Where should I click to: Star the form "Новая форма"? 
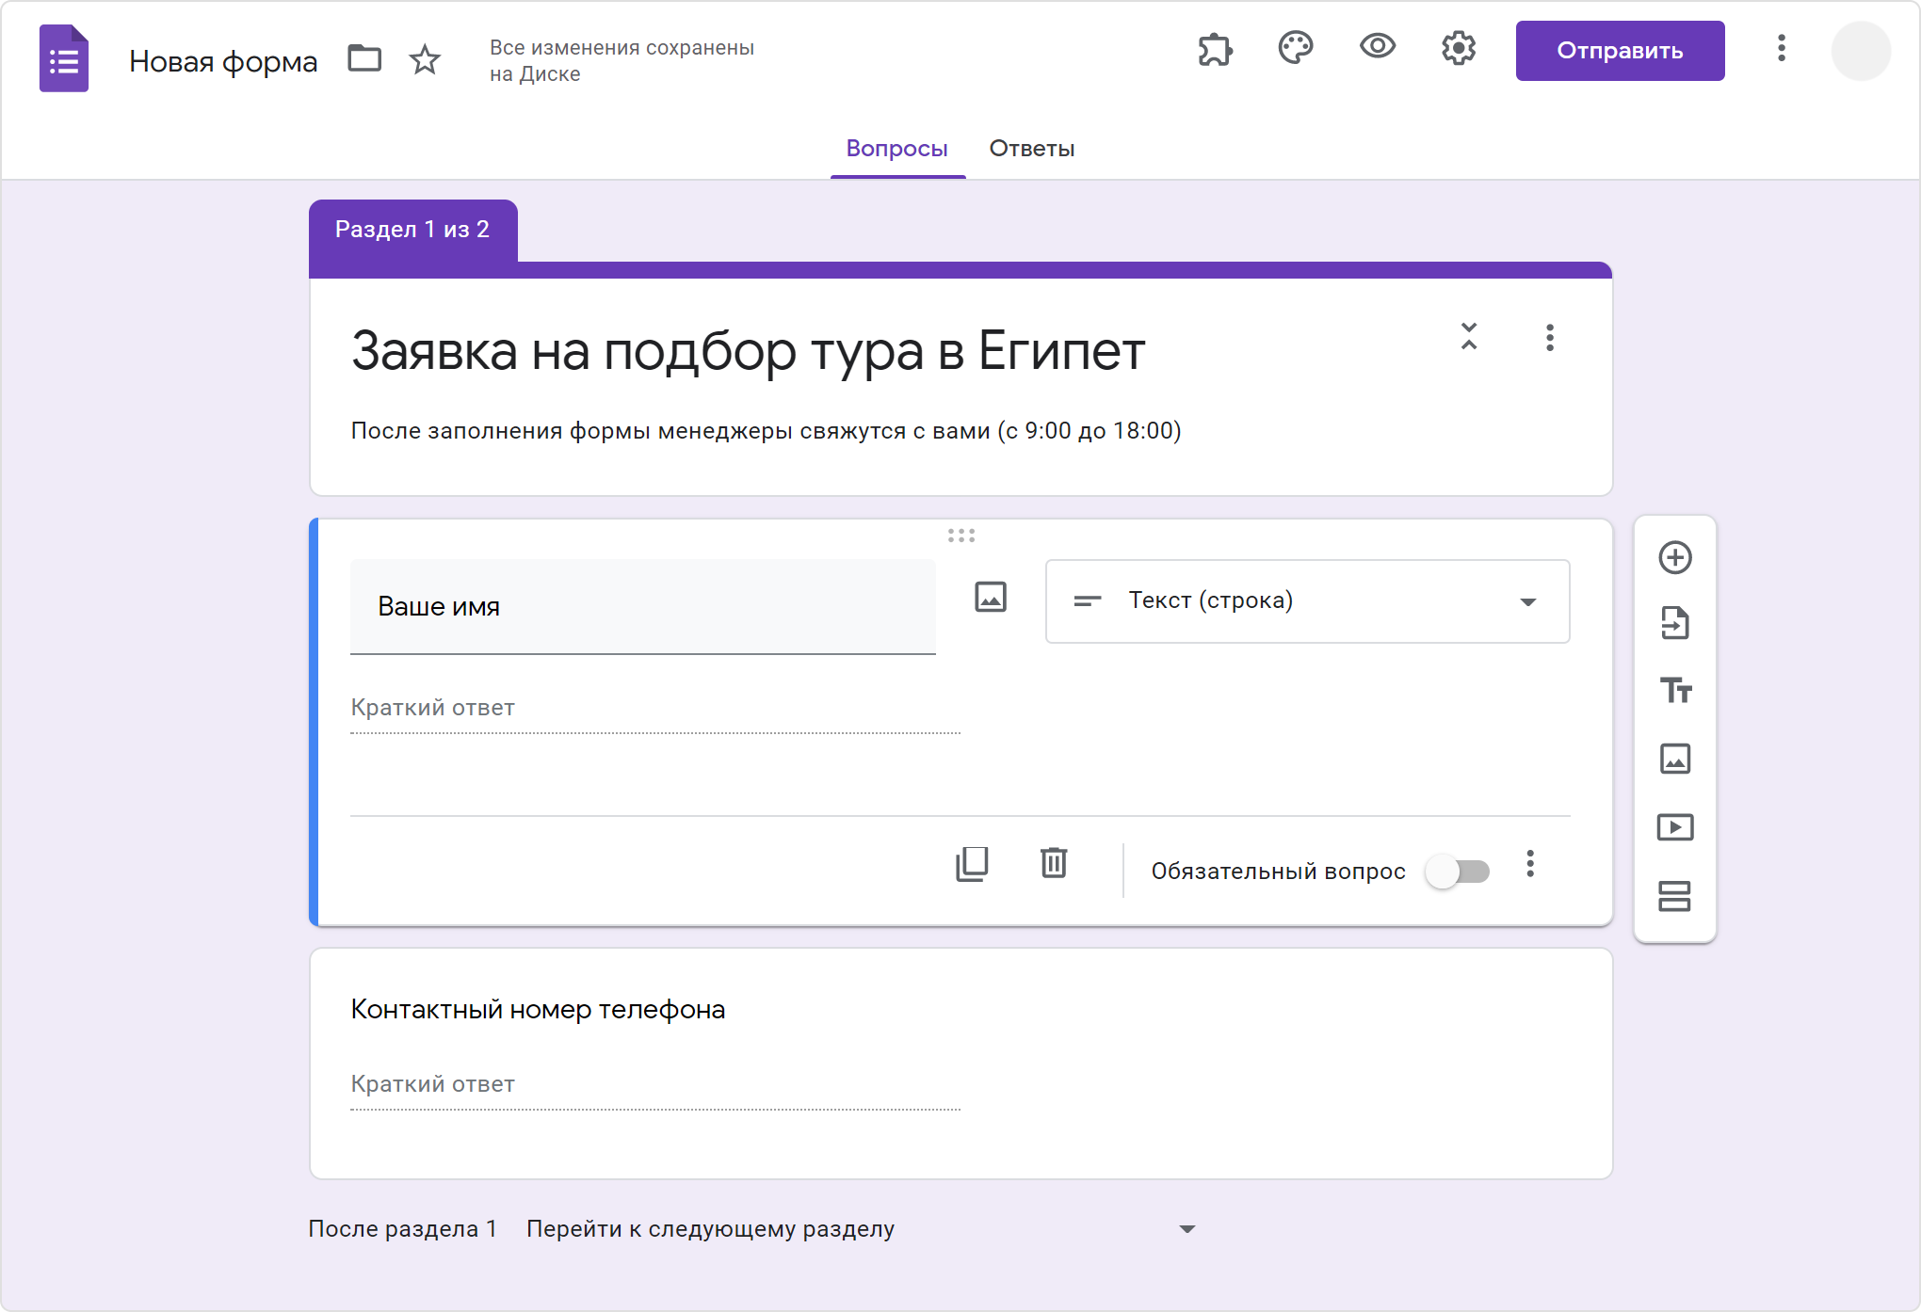425,60
